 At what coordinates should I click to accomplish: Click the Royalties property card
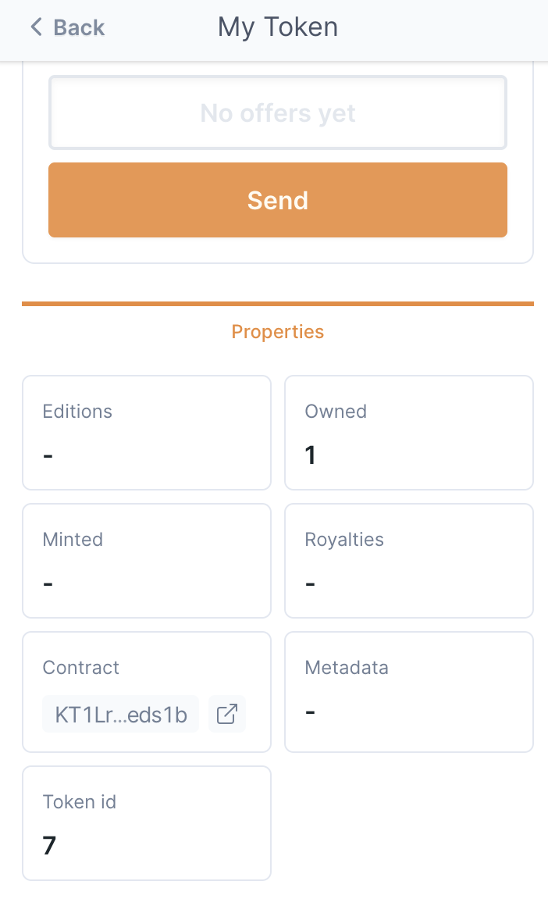tap(408, 561)
